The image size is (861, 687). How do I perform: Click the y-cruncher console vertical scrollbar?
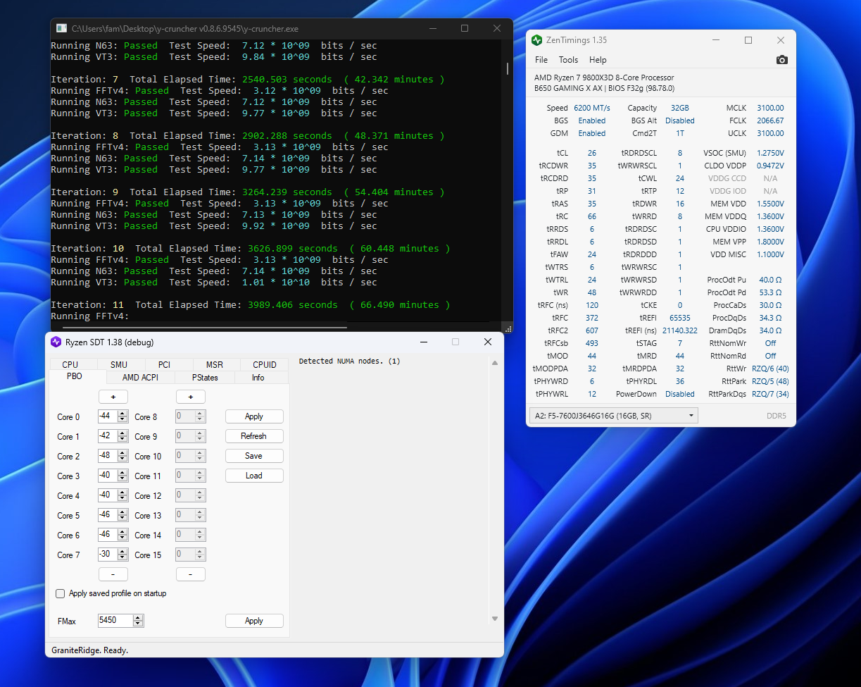pos(507,68)
